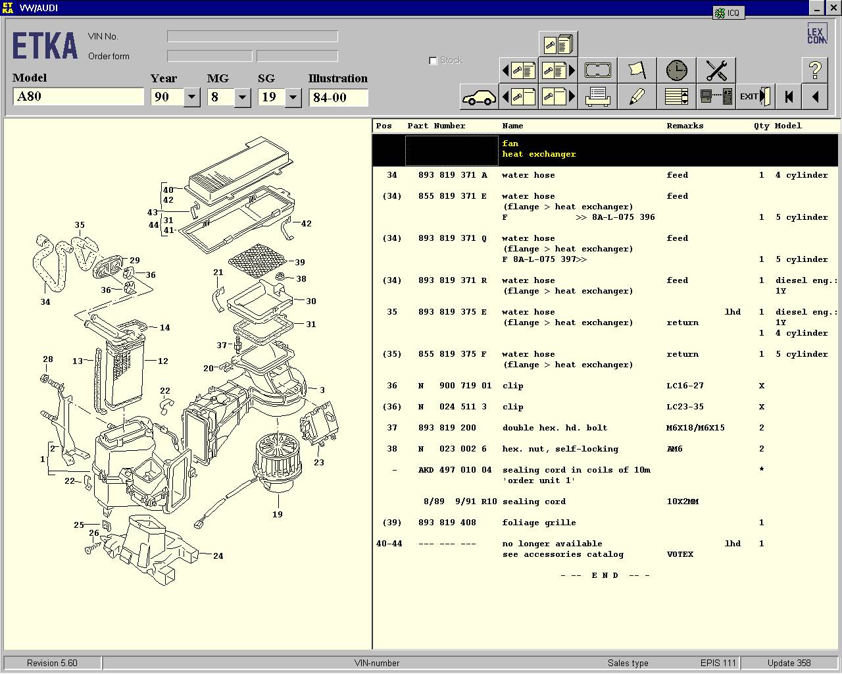Image resolution: width=842 pixels, height=674 pixels.
Task: Jump to first with bar-arrow icon
Action: (789, 97)
